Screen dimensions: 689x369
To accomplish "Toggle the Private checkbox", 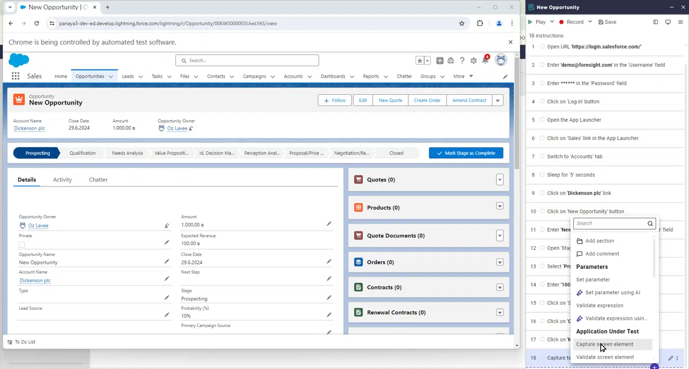I will tap(22, 245).
